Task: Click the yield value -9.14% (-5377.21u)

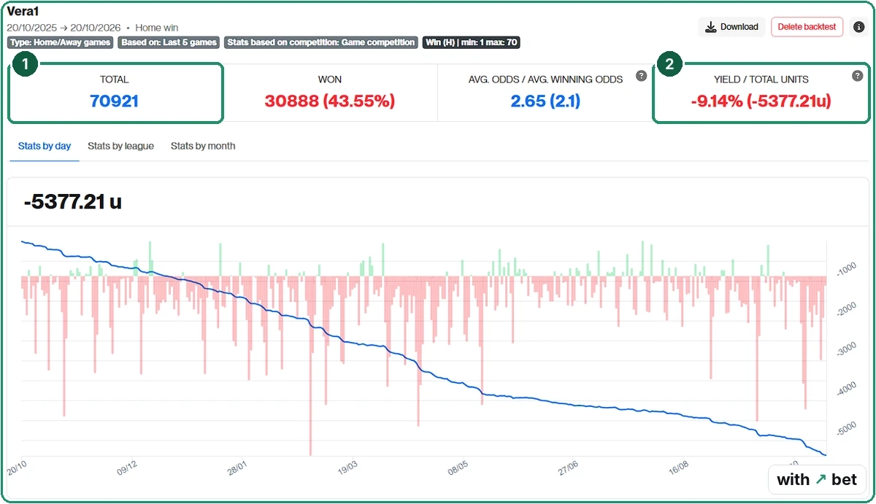Action: coord(761,101)
